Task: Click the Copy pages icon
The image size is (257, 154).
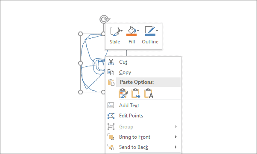Action: tap(111, 72)
